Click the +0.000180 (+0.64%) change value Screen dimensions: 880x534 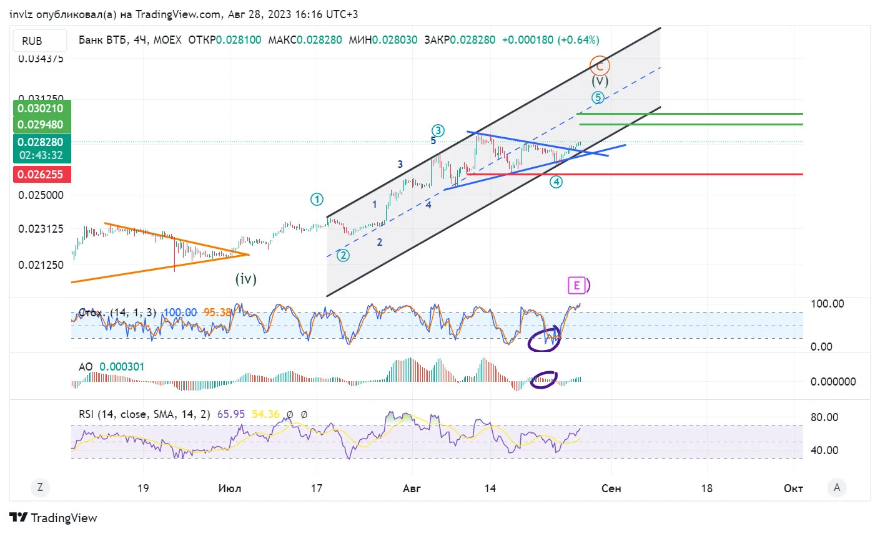coord(551,40)
